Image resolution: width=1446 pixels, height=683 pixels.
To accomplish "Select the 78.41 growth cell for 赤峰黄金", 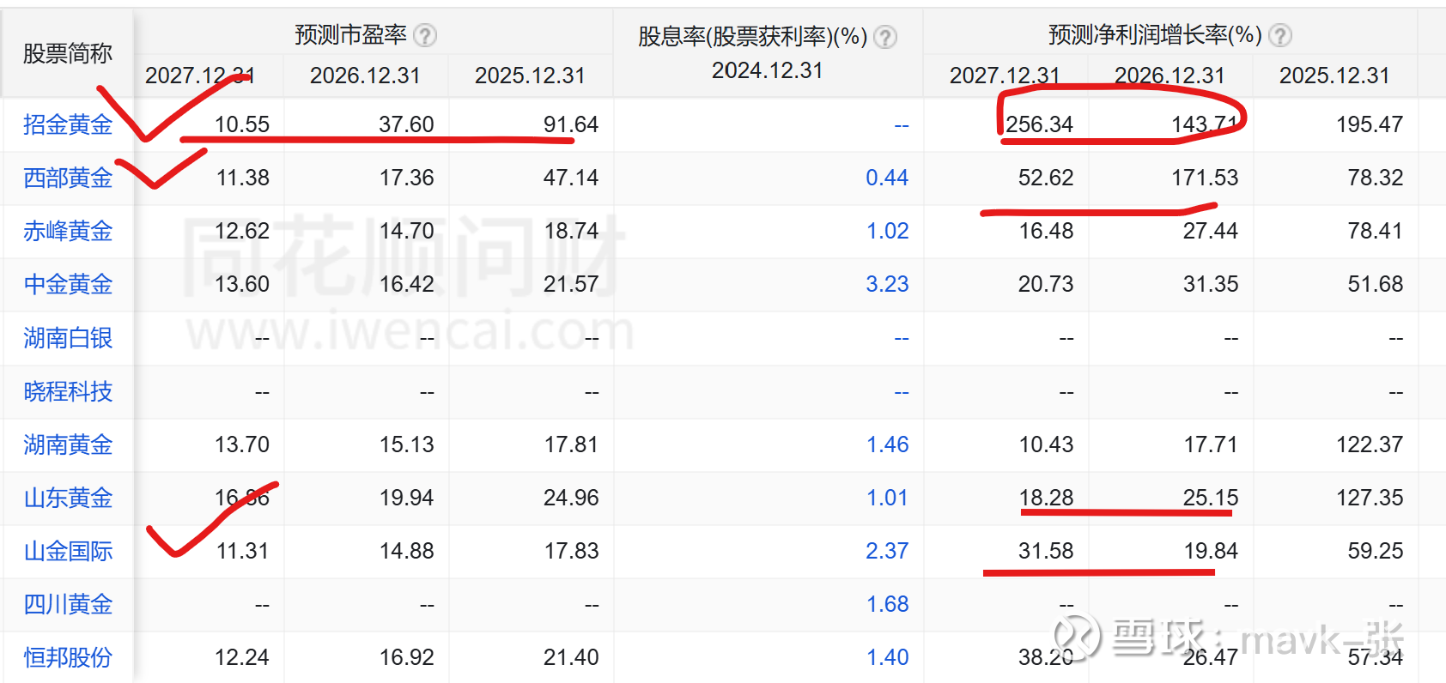I will click(1375, 231).
